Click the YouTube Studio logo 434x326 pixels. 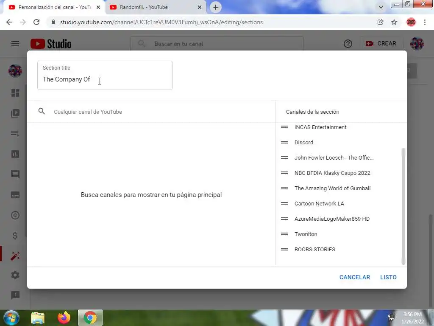51,44
